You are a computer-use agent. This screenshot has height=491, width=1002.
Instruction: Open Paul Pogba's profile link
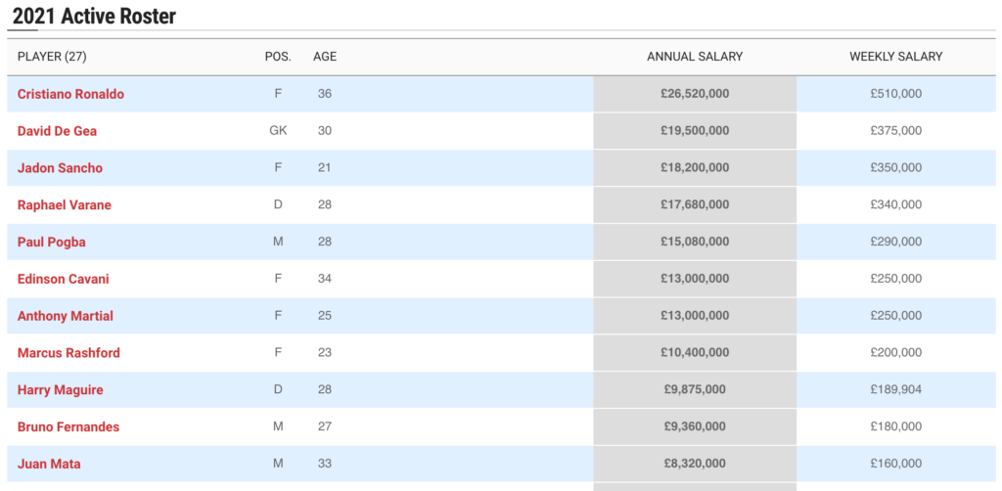click(x=52, y=242)
